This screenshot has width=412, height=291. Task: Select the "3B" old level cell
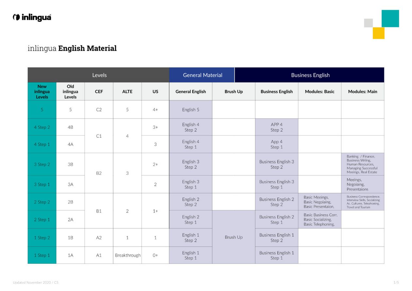tap(70, 165)
